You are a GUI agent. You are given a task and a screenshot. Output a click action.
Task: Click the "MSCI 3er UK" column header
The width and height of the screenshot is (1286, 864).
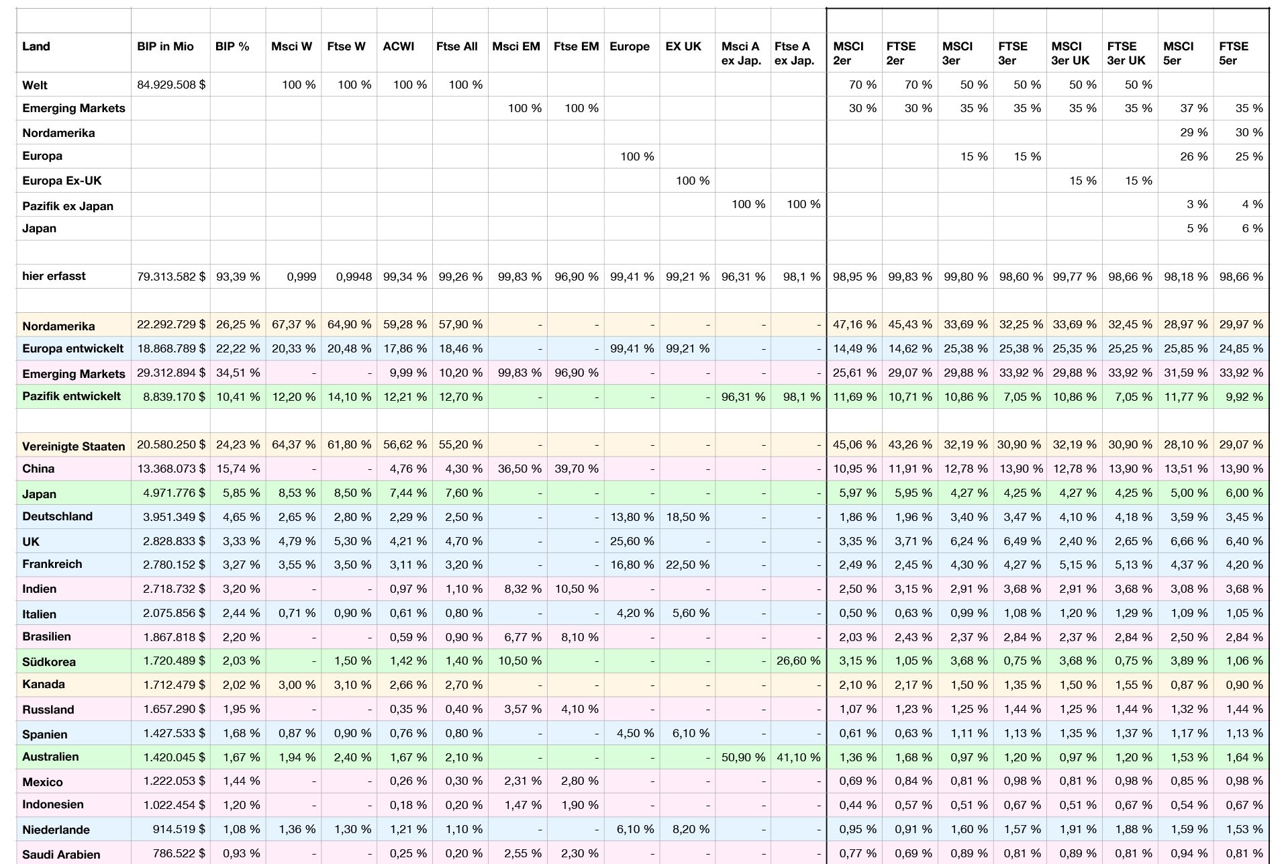tap(1074, 52)
